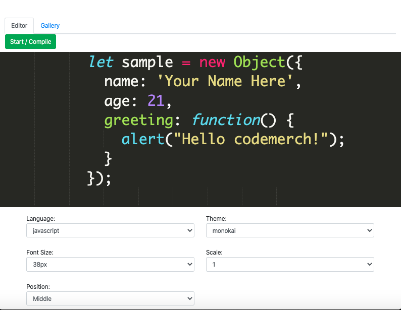Screen dimensions: 401x310
Task: Click the 'Scale:' label
Action: [x=214, y=253]
